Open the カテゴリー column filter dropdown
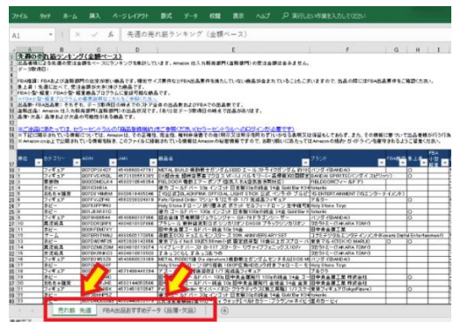Screen dimensions: 468x330 [x=77, y=162]
